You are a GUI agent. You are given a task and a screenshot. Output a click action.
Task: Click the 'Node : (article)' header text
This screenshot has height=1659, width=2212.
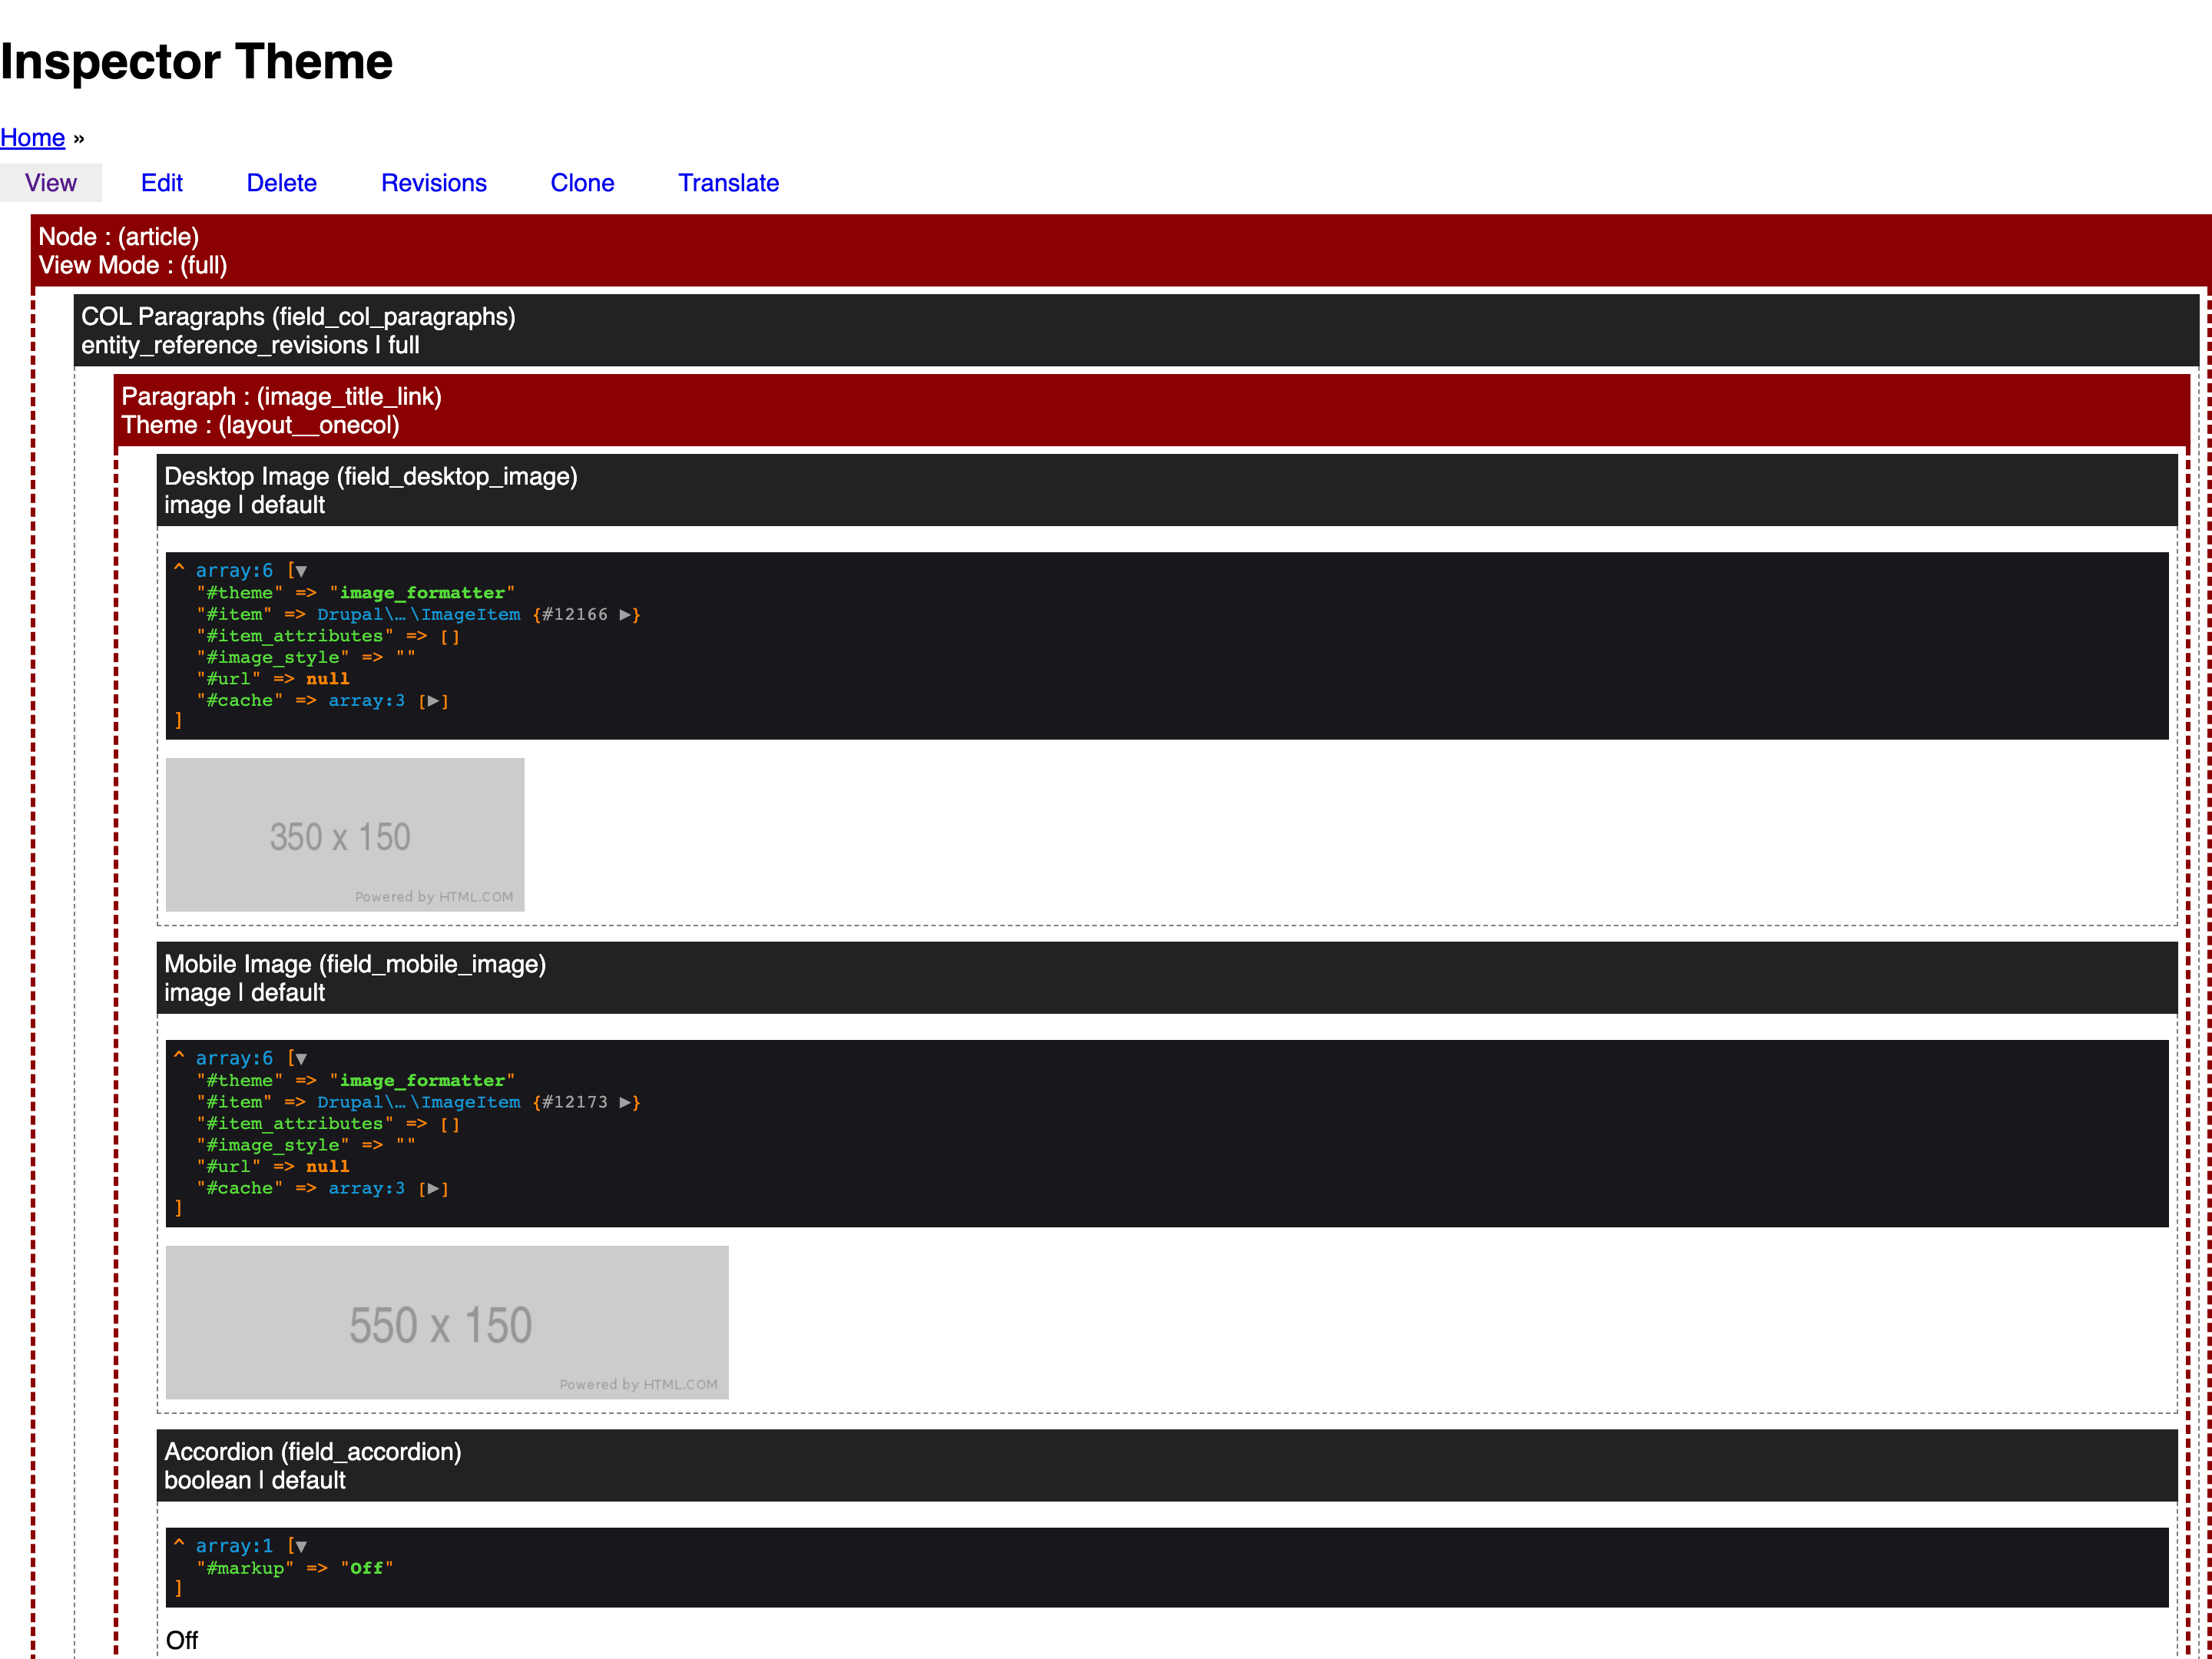pos(119,237)
